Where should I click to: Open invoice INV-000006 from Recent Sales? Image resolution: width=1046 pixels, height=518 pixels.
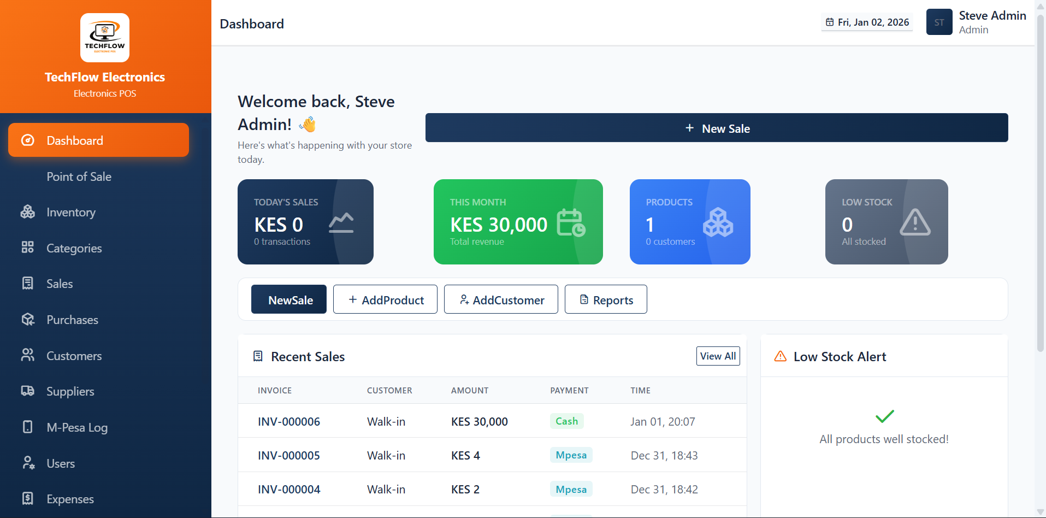(x=288, y=421)
